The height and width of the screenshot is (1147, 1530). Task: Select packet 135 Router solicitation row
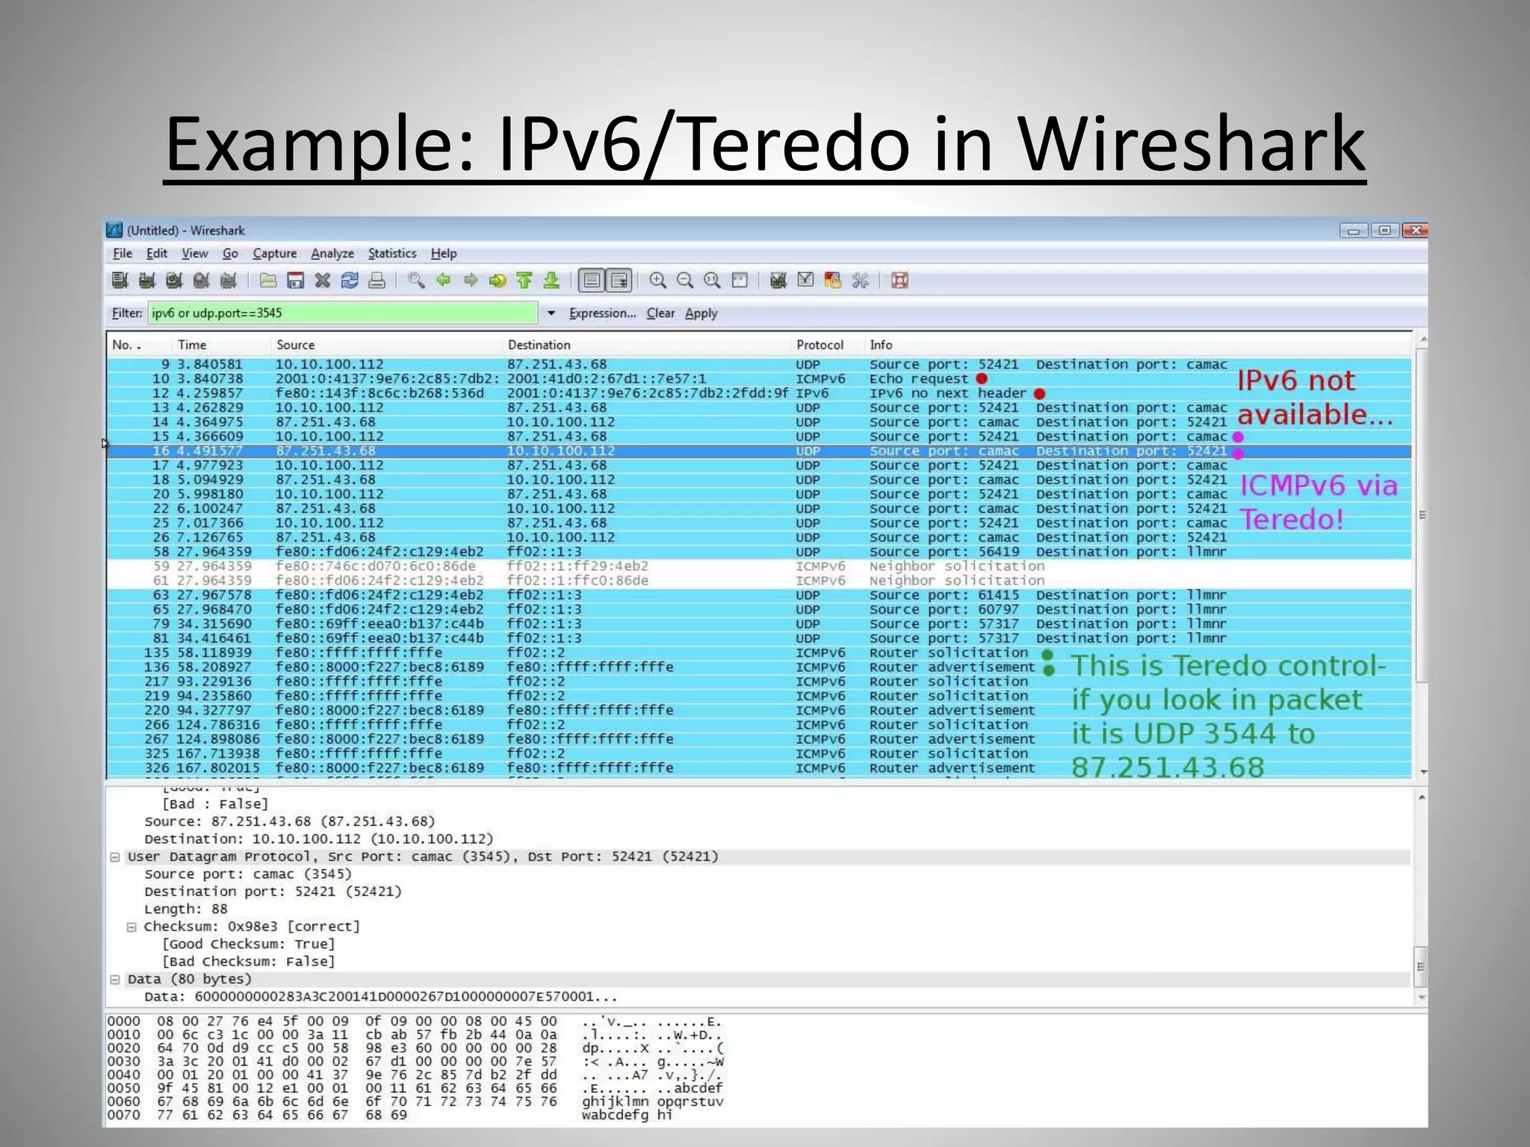click(758, 653)
